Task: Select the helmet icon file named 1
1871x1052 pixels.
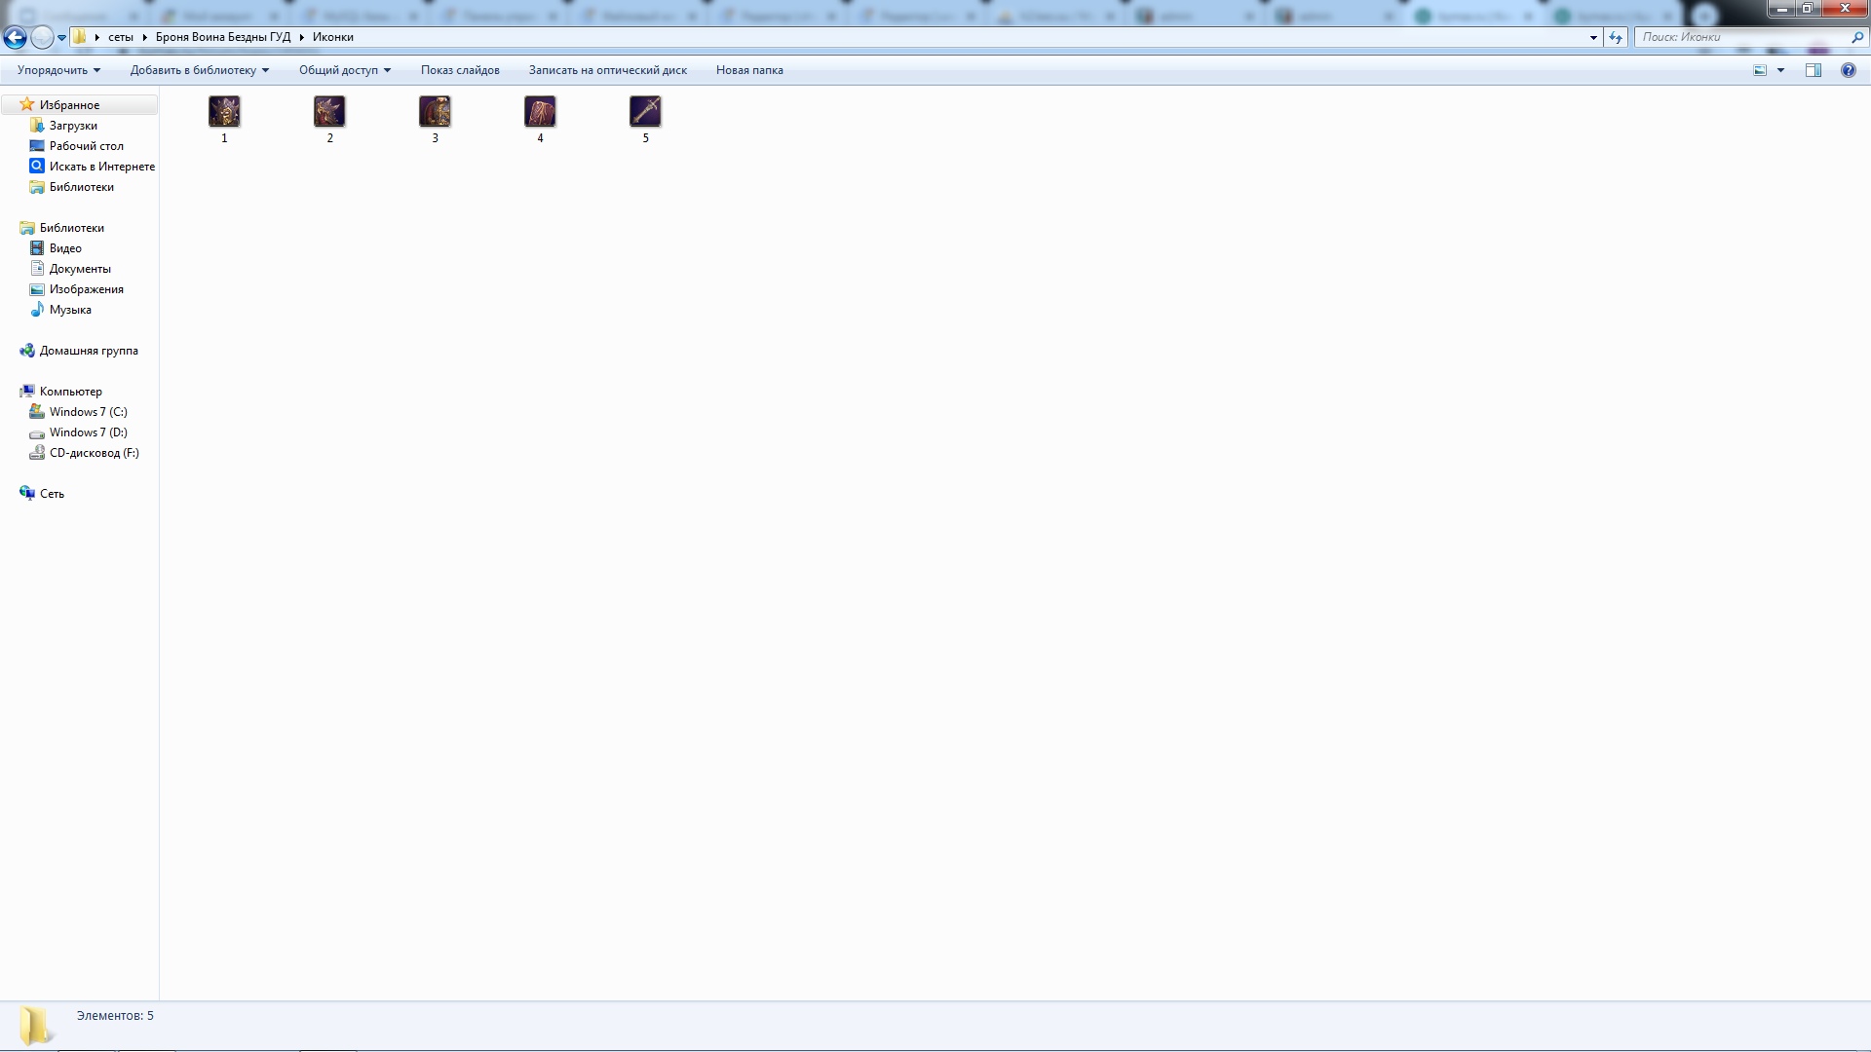Action: 224,112
